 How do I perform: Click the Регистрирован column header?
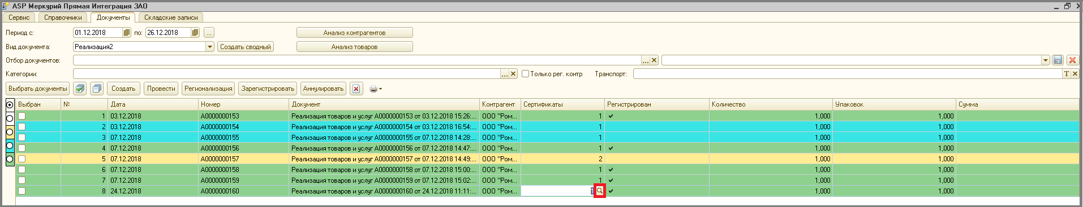click(657, 104)
